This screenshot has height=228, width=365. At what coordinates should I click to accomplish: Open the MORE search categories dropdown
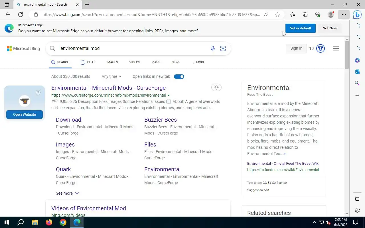199,62
